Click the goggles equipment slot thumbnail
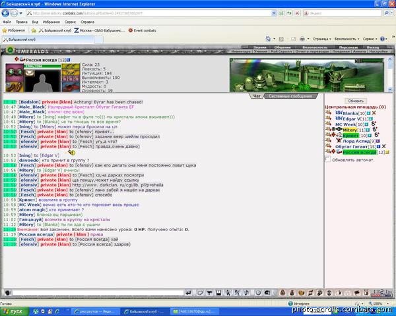This screenshot has height=316, width=396. 15,72
